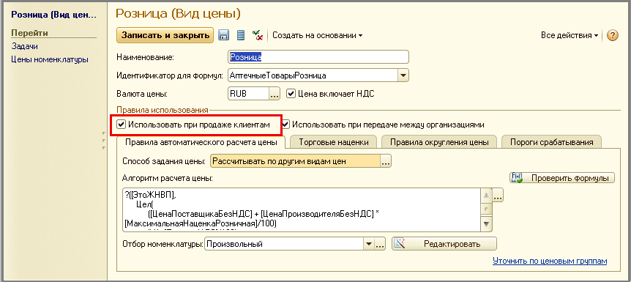Click the Проверить формулы button

562,178
